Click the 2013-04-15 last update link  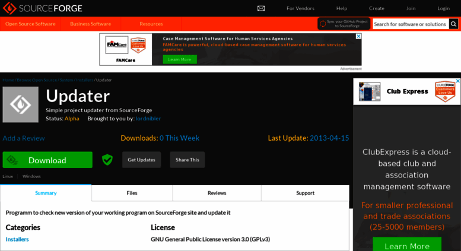(x=329, y=138)
